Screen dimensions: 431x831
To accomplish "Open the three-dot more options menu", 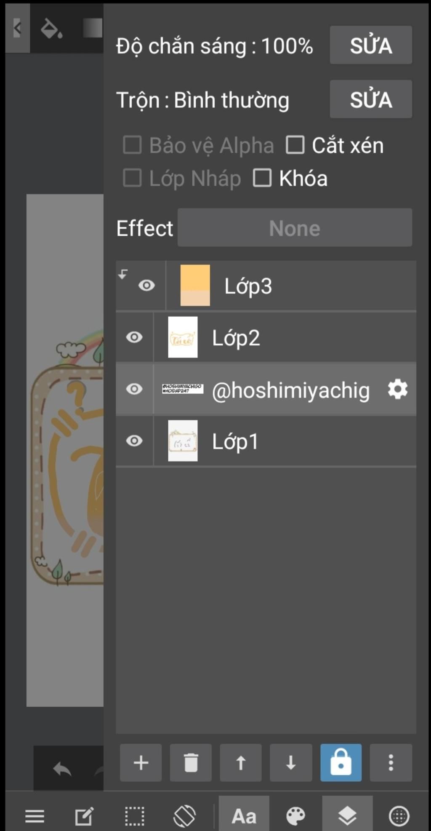I will click(391, 762).
